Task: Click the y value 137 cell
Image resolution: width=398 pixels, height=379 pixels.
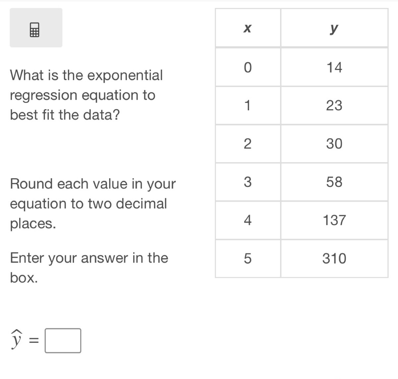Action: (334, 220)
